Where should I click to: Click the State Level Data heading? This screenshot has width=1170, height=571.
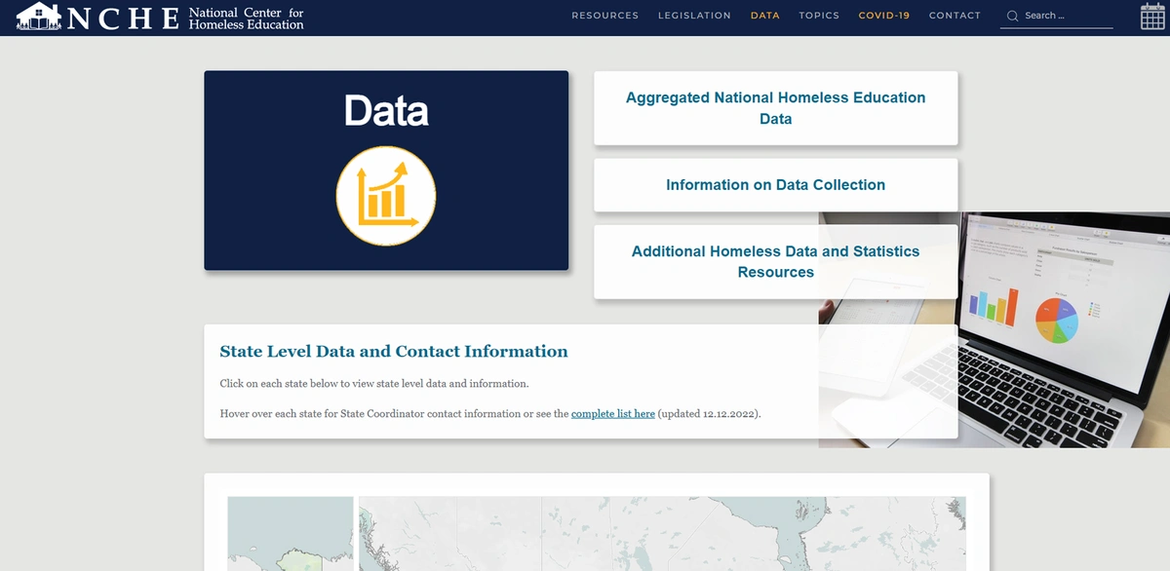tap(393, 352)
